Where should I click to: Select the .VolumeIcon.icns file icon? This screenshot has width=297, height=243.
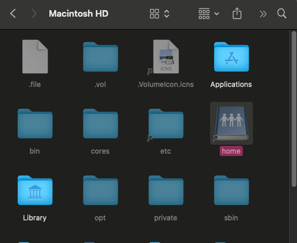166,57
